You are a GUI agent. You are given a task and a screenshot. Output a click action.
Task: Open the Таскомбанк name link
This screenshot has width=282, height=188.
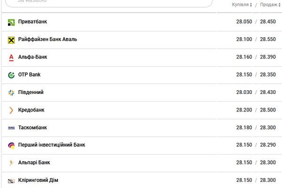click(x=32, y=127)
